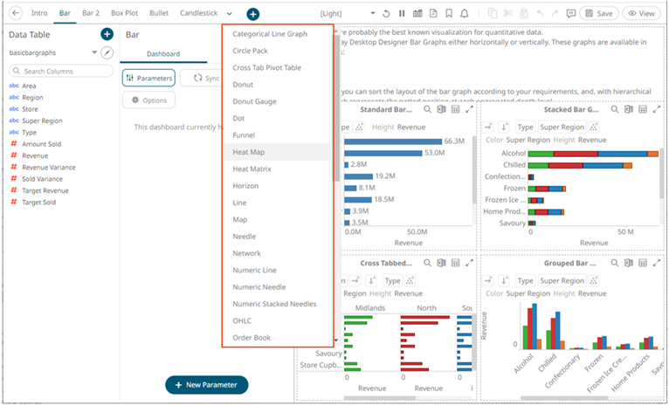Maximize the Standard Bar visualization
This screenshot has width=669, height=406.
coord(470,110)
